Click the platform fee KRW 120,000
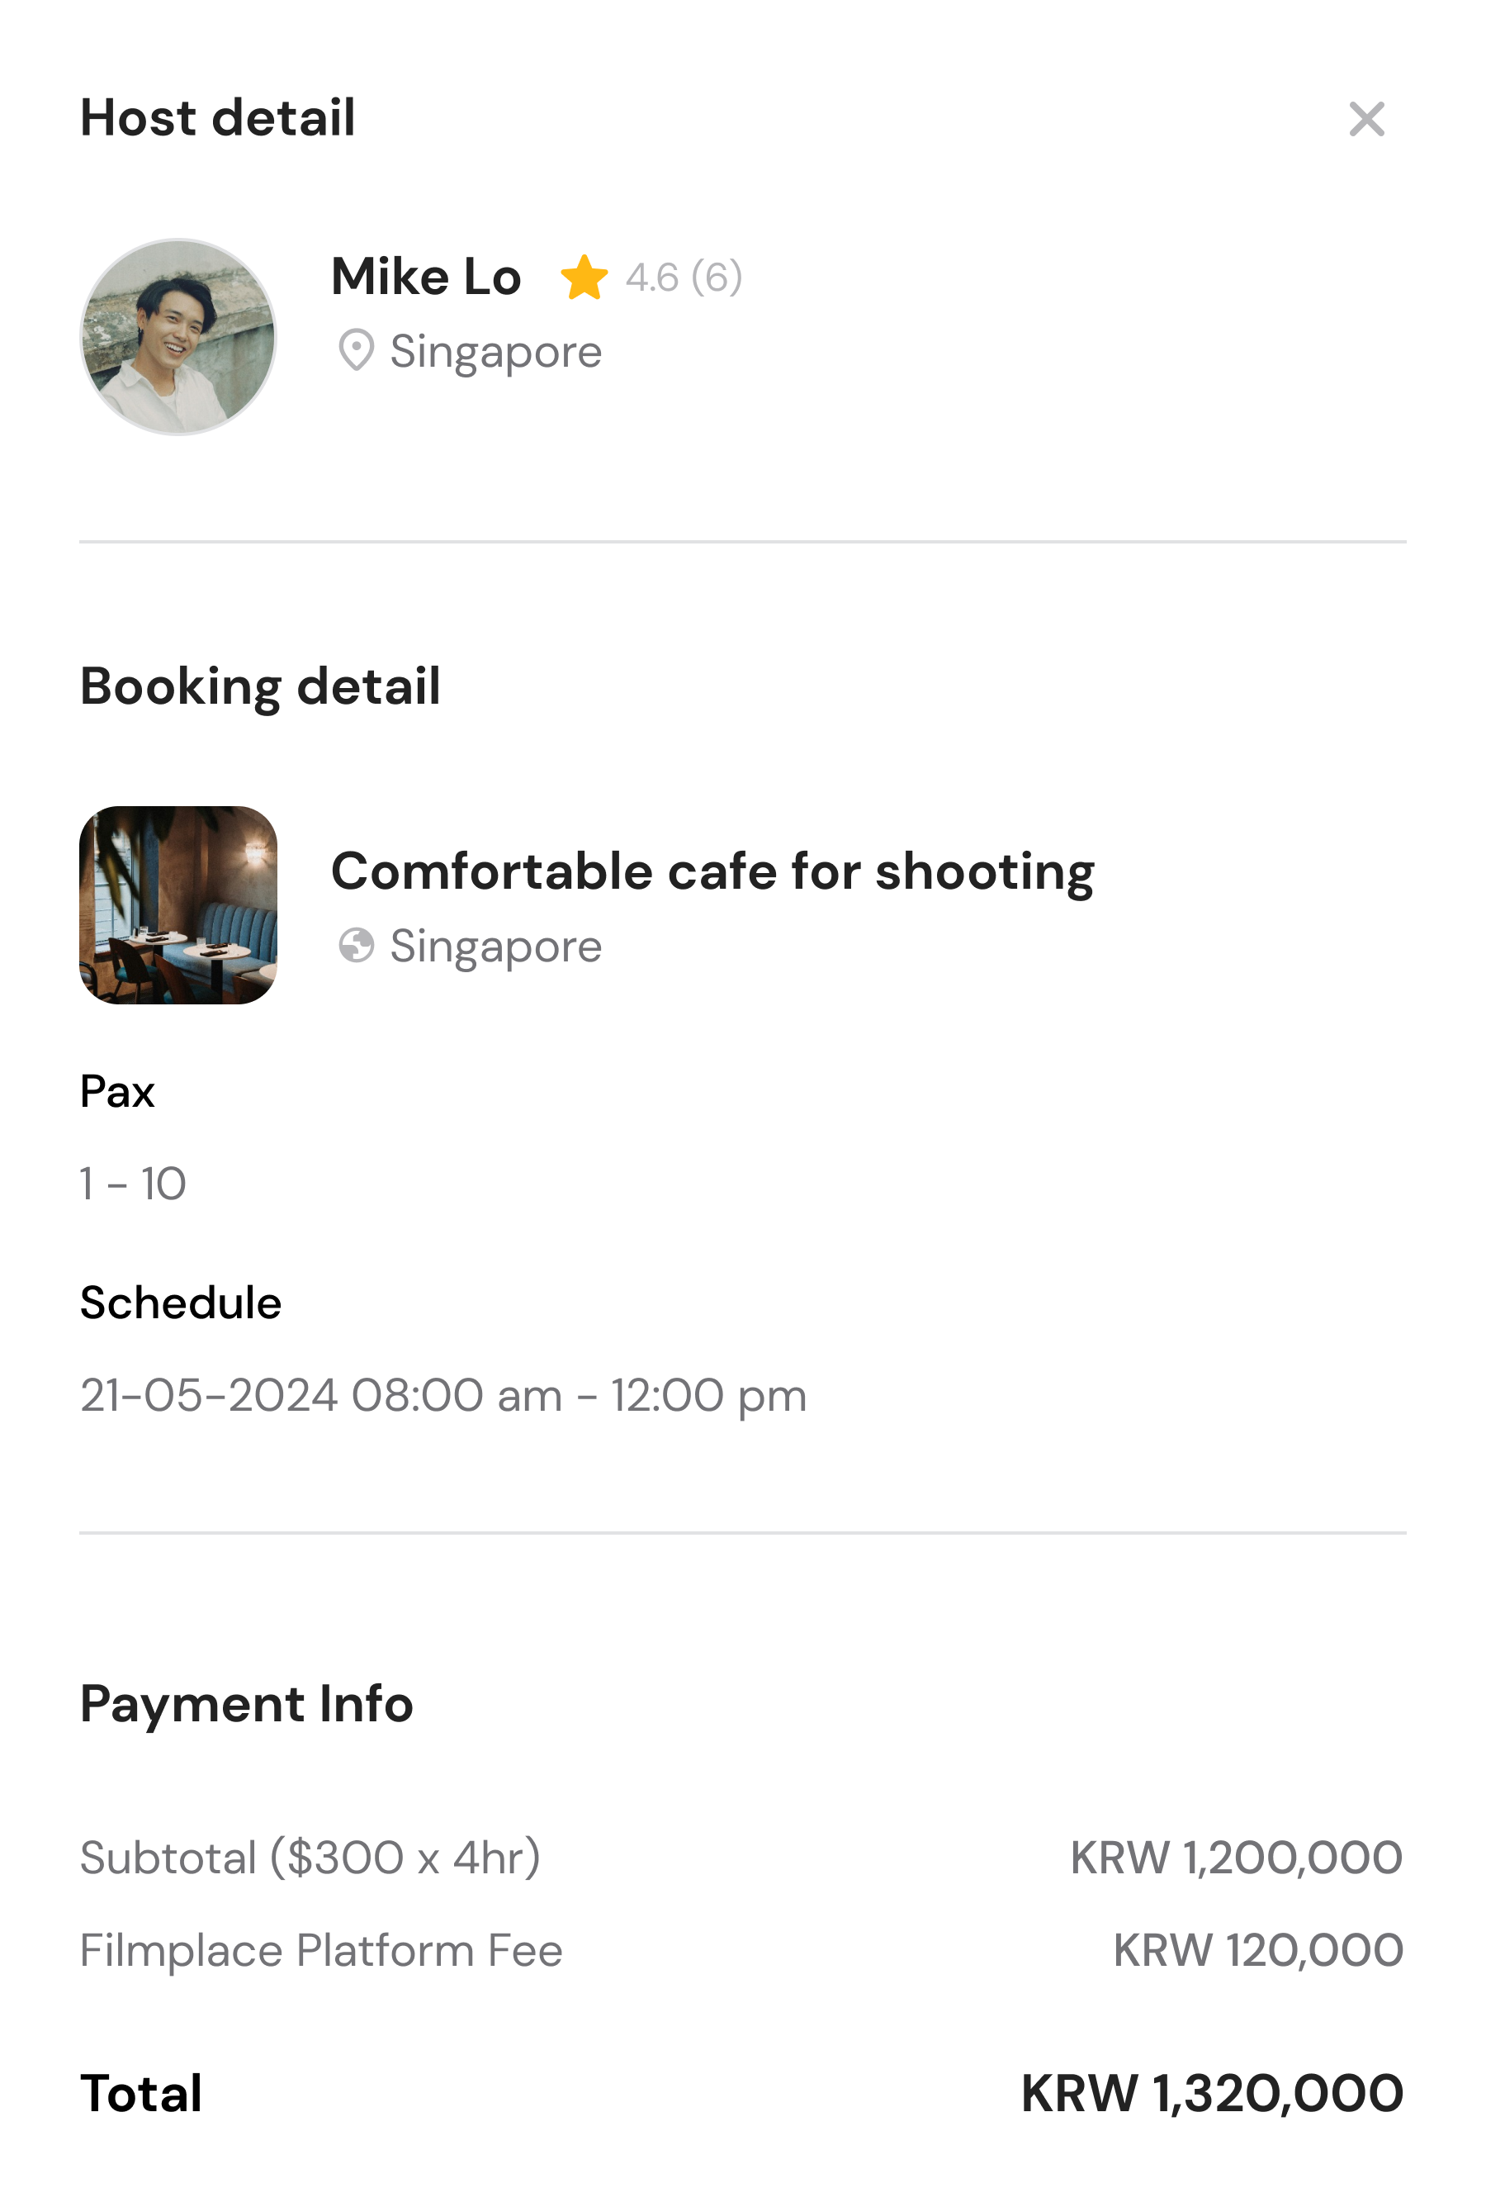The width and height of the screenshot is (1486, 2207). [1258, 1951]
